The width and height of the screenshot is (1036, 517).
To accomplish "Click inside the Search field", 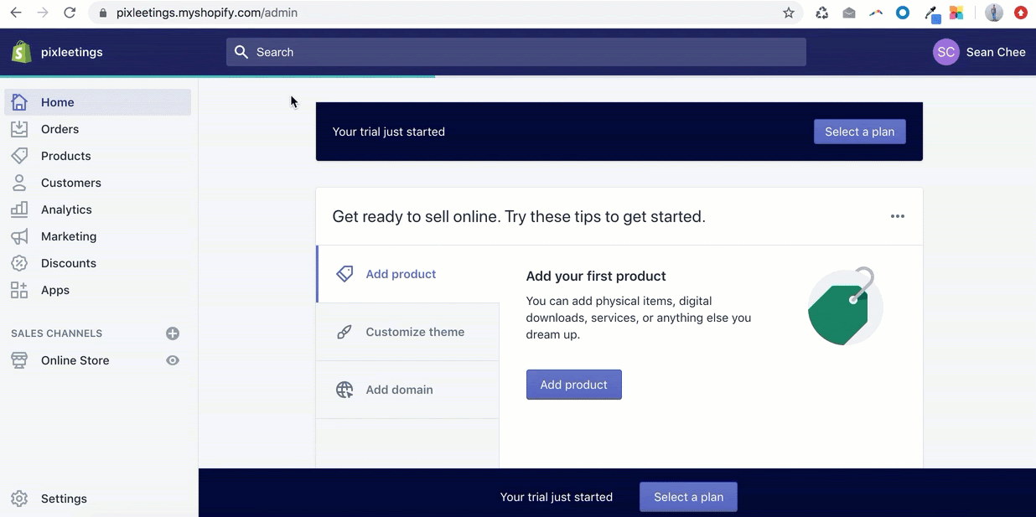I will click(x=515, y=51).
